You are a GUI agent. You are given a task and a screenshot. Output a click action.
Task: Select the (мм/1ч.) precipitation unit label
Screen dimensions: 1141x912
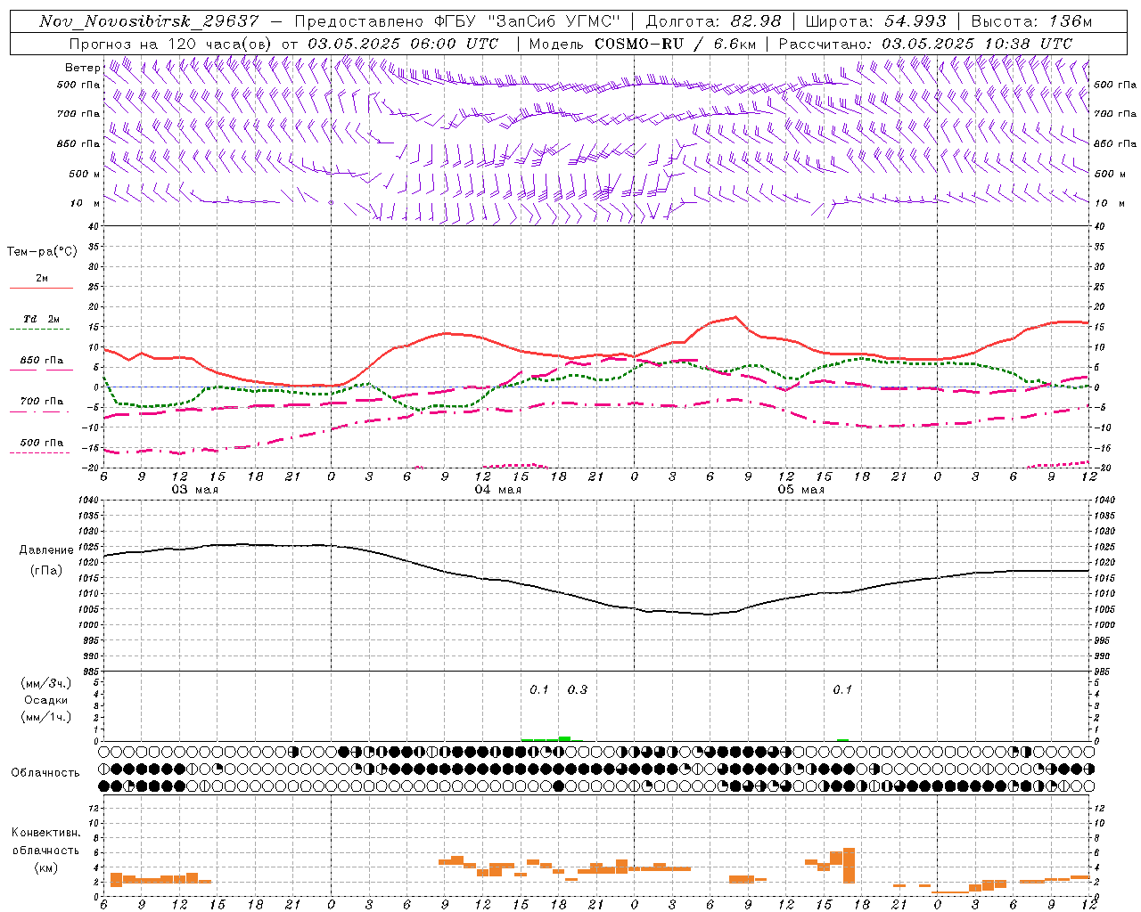pos(45,717)
